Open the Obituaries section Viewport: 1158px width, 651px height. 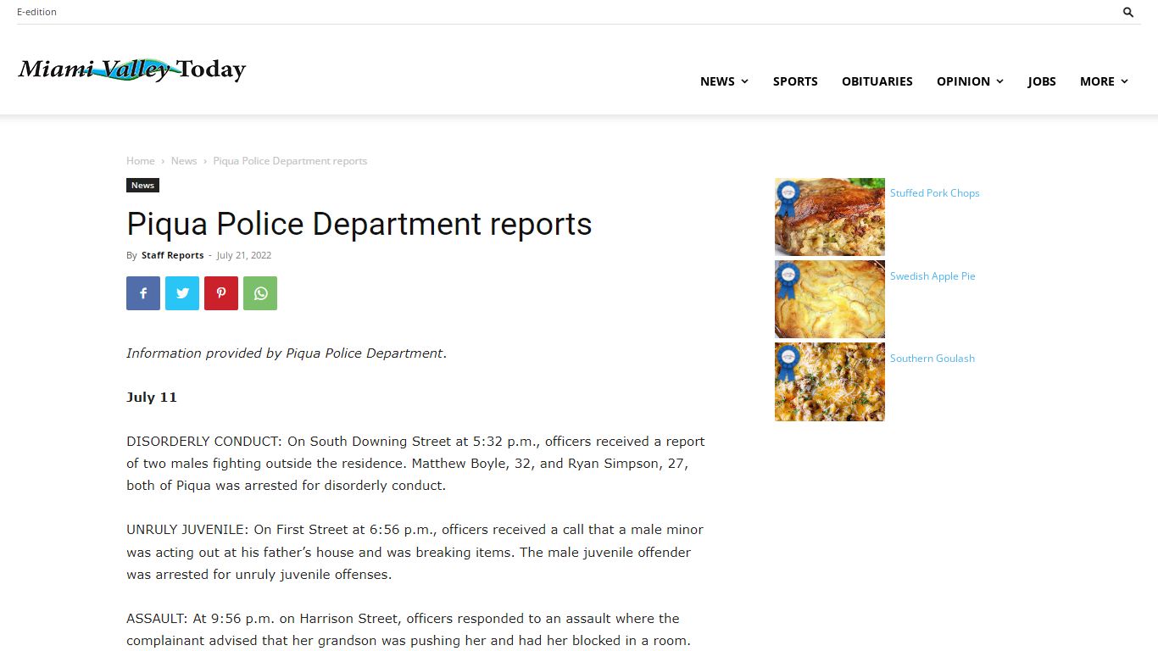pos(877,81)
